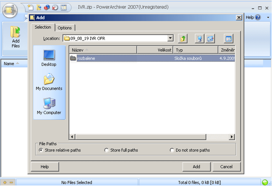Open the PowerArchiver round application menu button
Image resolution: width=274 pixels, height=187 pixels.
10,10
